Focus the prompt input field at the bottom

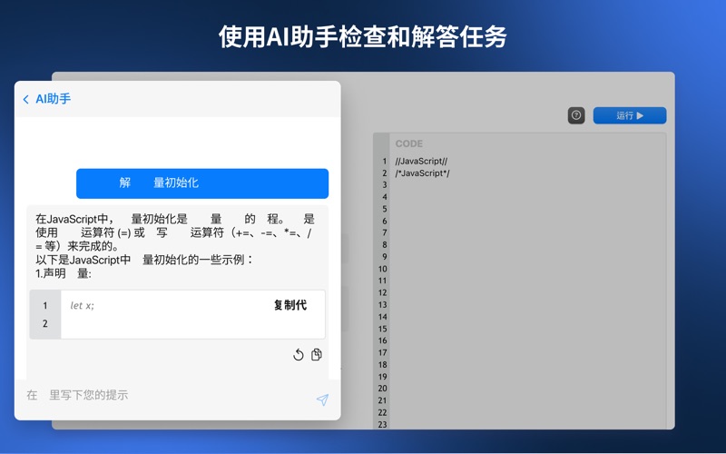coord(167,395)
